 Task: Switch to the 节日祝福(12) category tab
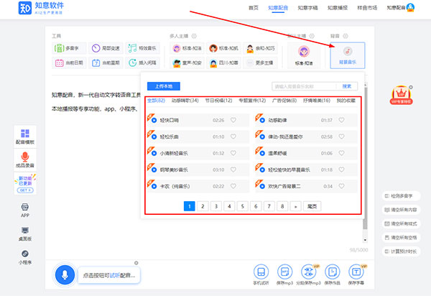pos(220,101)
